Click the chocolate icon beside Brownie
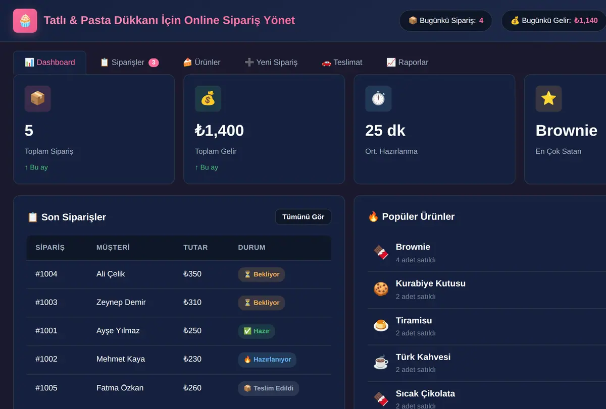Viewport: 606px width, 409px height. coord(381,252)
